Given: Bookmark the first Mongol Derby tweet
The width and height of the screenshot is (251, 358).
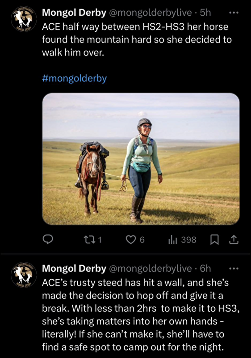Looking at the screenshot, I should pyautogui.click(x=214, y=240).
